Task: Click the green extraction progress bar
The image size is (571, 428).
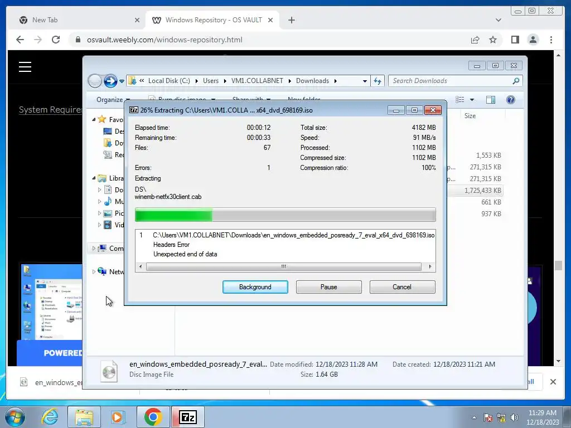Action: pyautogui.click(x=285, y=215)
